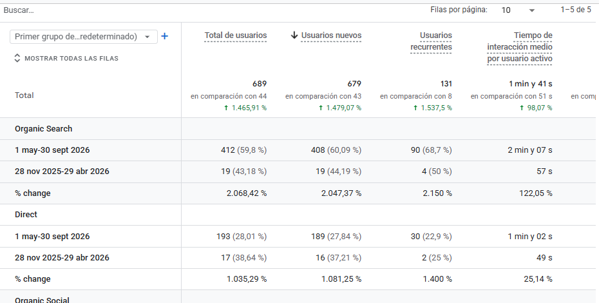Viewport: 599px width, 303px height.
Task: Click cell 30 (22,9 %)
Action: 432,237
